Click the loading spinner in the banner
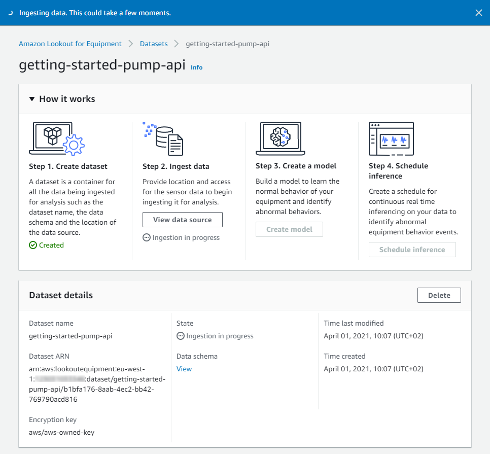 [11, 13]
